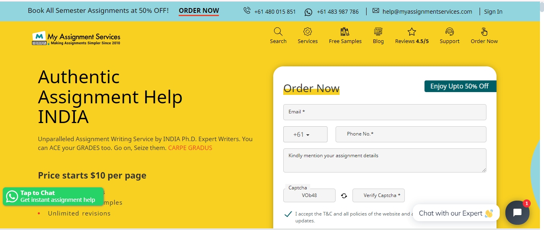Click the WhatsApp icon in top bar
544x230 pixels.
click(308, 12)
